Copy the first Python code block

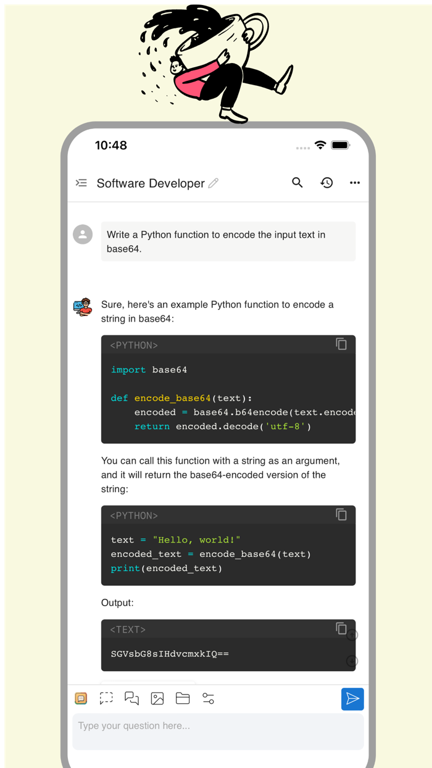coord(341,344)
